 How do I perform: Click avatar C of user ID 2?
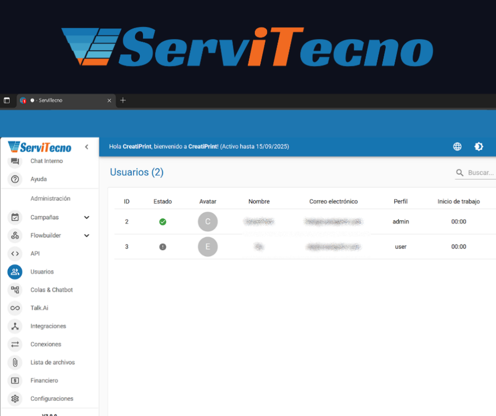(x=208, y=222)
